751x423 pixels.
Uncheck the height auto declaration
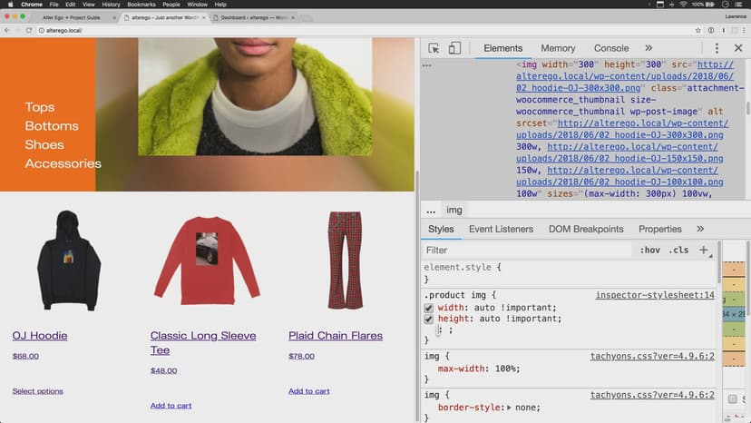(x=429, y=320)
